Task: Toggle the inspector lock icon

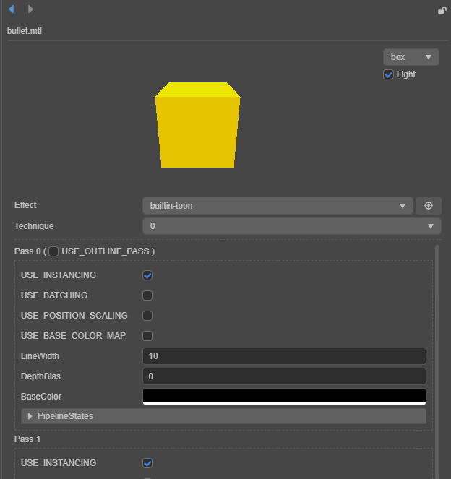Action: pos(442,11)
